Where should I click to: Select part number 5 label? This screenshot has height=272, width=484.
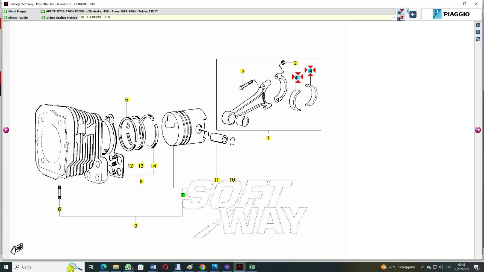127,99
